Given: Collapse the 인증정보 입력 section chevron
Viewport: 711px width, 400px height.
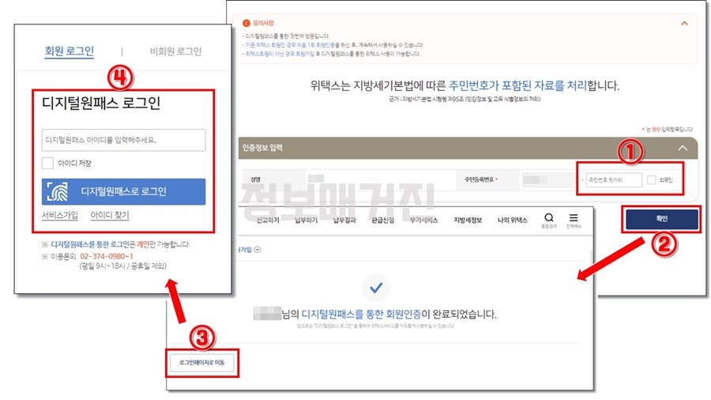Looking at the screenshot, I should [x=683, y=148].
